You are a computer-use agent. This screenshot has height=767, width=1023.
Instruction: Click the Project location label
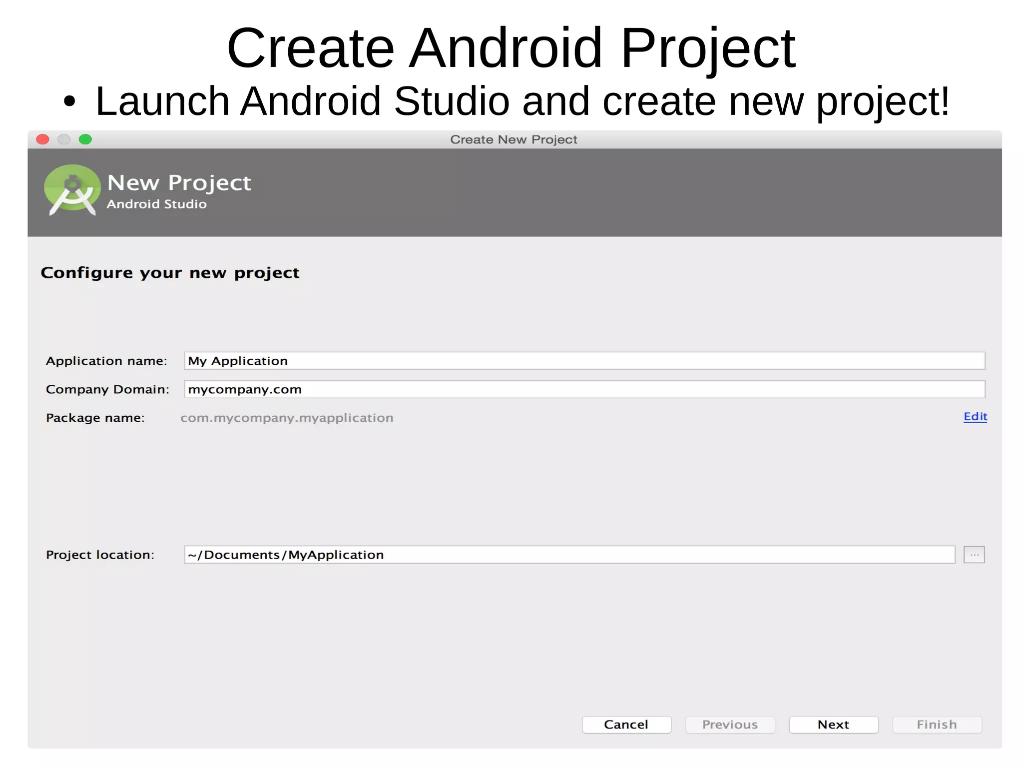click(100, 555)
